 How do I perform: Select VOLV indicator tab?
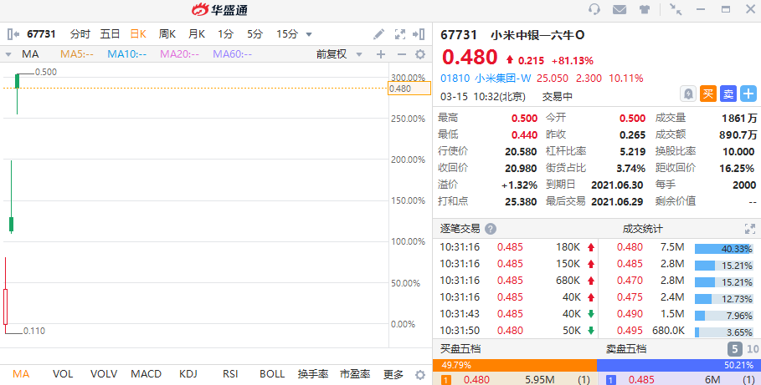click(x=104, y=374)
